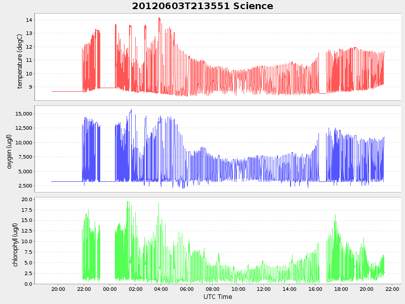The height and width of the screenshot is (304, 405).
Task: Click the 12,500 tick on oxygen axis
Action: (24, 128)
